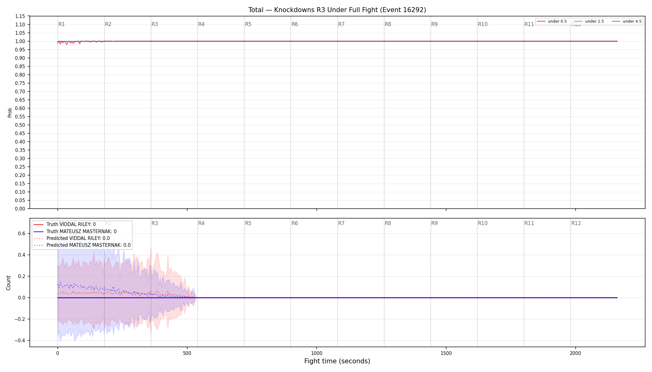
Task: Click the R4 round marker in top plot
Action: (201, 24)
